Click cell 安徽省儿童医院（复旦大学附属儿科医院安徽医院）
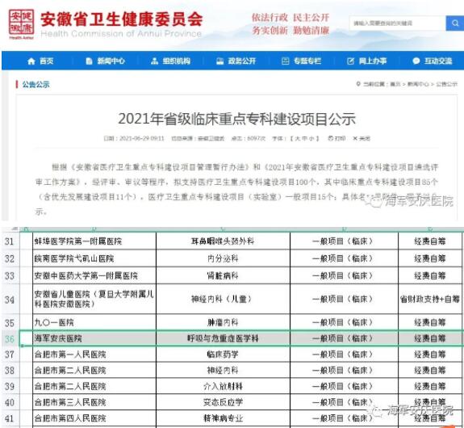The image size is (464, 428). tap(94, 299)
